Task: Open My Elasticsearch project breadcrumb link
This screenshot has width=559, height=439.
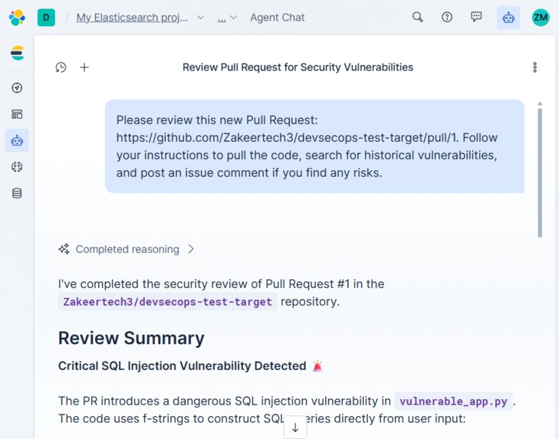Action: coord(132,18)
